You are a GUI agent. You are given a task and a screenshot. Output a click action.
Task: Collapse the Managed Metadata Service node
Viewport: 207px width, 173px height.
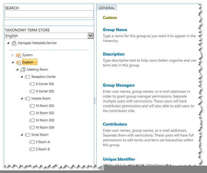coord(8,43)
